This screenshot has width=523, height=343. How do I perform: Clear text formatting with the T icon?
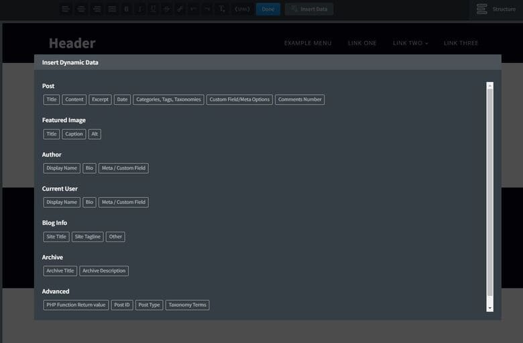coord(222,9)
